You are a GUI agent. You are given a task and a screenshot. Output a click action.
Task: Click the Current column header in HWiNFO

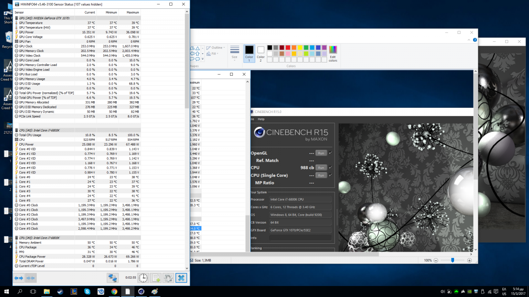(85, 12)
